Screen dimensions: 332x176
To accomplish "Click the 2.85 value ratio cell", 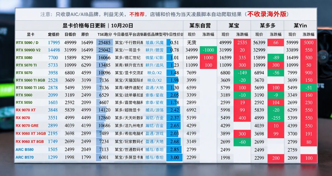I will click(175, 150).
